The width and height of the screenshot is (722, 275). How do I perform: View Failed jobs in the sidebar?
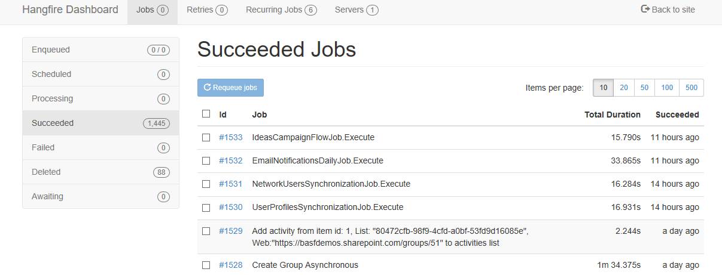pos(100,147)
